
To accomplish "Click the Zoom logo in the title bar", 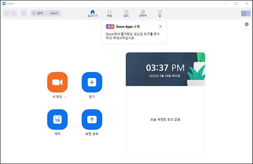I will click(4, 3).
